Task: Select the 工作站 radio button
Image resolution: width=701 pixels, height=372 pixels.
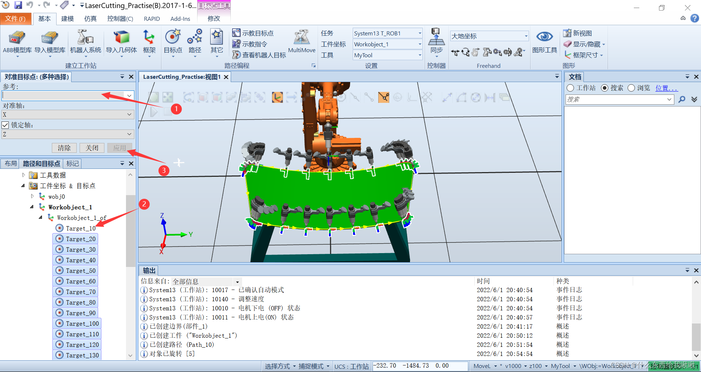Action: [x=570, y=88]
